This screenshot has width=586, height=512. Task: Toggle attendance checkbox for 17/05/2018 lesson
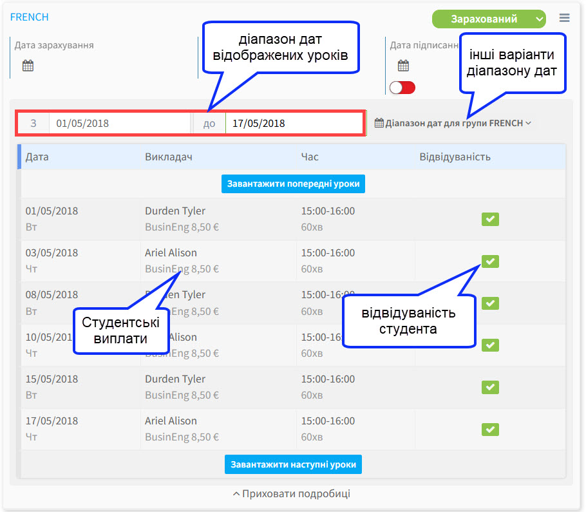tap(490, 429)
